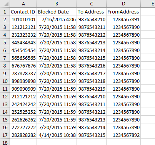The image size is (155, 145).
Task: Click the To Address header cell
Action: tap(92, 12)
